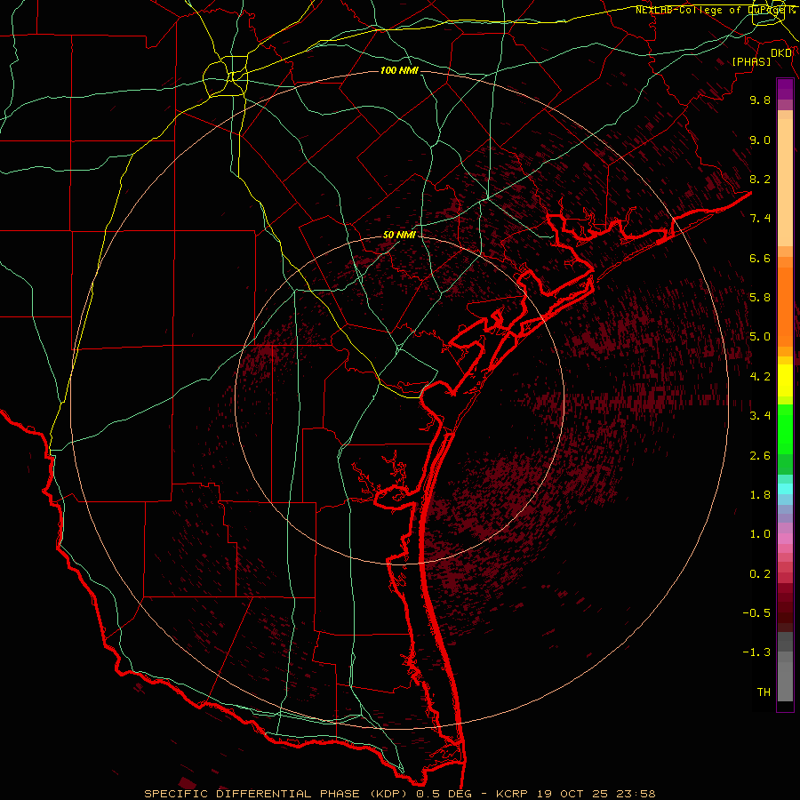The image size is (800, 800).
Task: Click the 100 NMI range ring label
Action: (399, 70)
